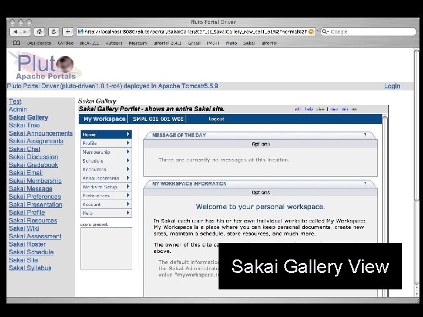
Task: Go to the browser Home page icon
Action: point(39,32)
